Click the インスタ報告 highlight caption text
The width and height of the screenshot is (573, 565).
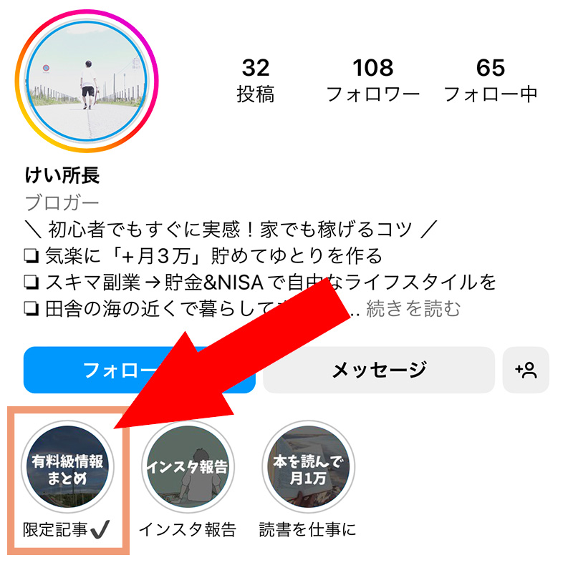pyautogui.click(x=188, y=529)
